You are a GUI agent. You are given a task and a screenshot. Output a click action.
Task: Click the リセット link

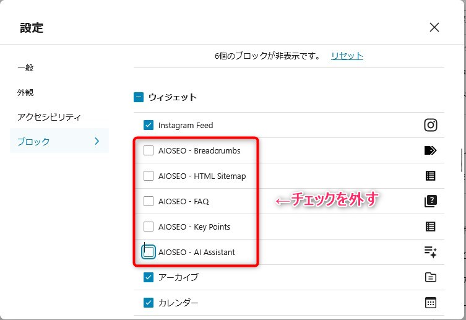click(x=347, y=56)
